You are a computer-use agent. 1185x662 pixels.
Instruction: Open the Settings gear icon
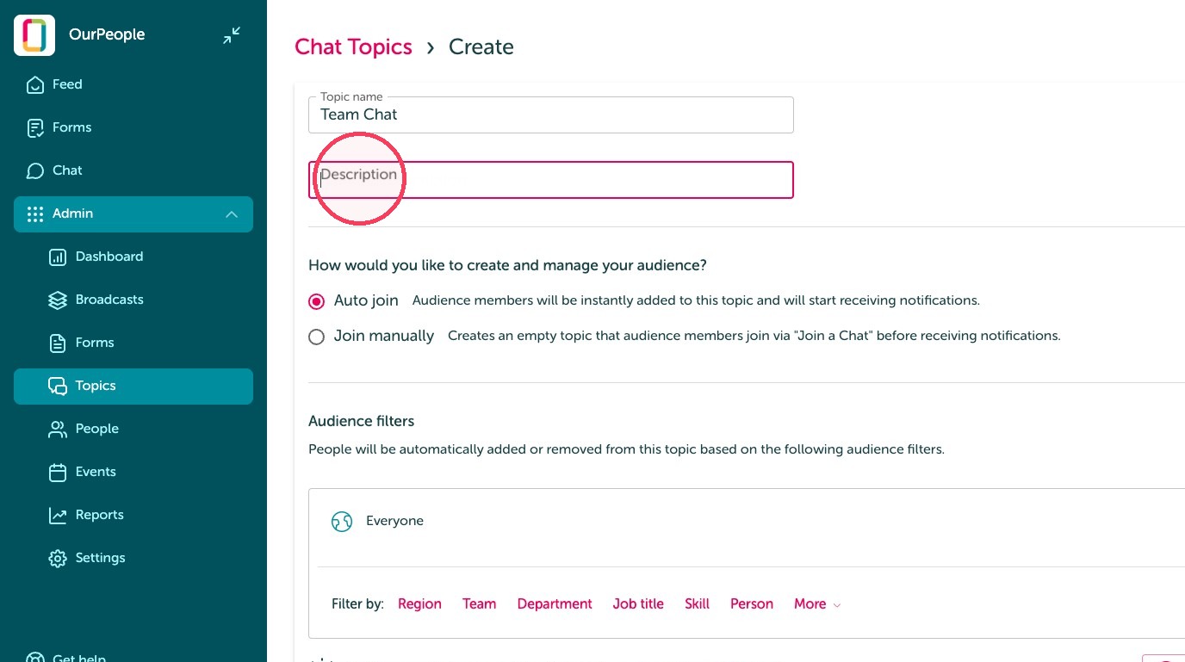58,558
